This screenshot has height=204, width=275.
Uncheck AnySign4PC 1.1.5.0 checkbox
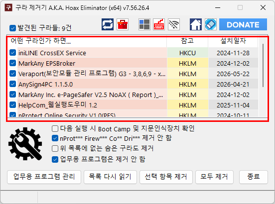pos(12,84)
